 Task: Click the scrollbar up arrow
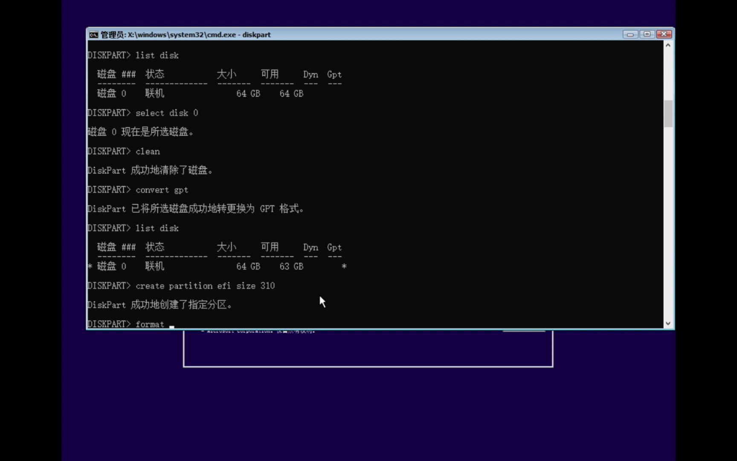668,45
